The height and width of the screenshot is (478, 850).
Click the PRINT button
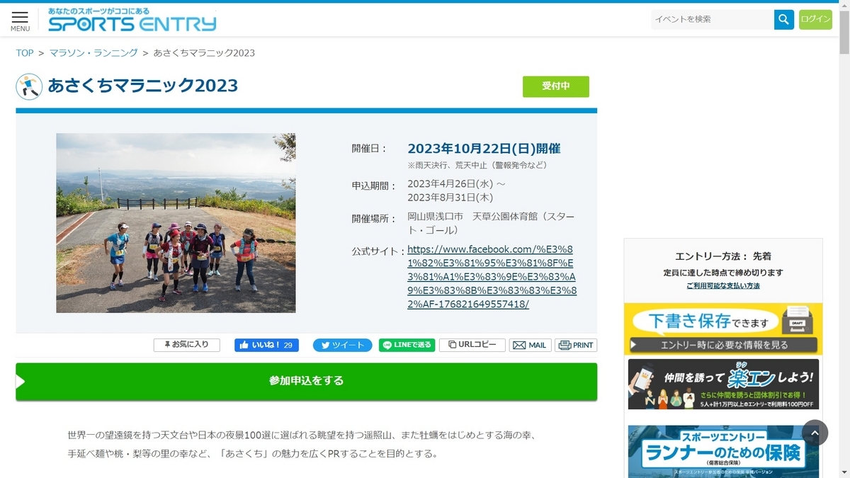coord(576,345)
